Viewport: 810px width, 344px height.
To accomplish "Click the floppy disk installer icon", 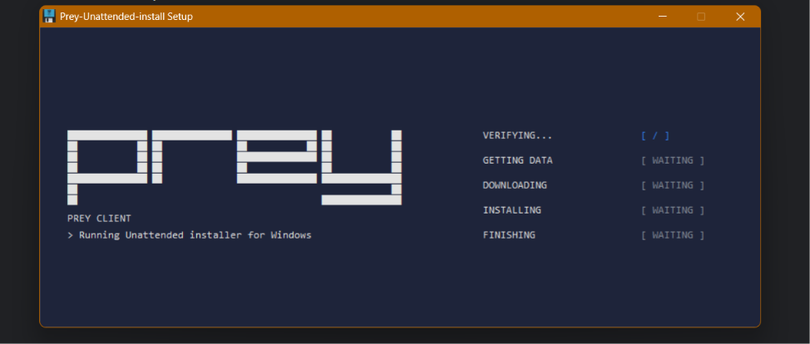I will [50, 16].
